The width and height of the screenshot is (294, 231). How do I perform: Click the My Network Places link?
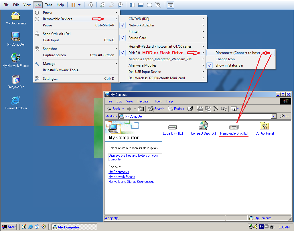click(x=122, y=177)
